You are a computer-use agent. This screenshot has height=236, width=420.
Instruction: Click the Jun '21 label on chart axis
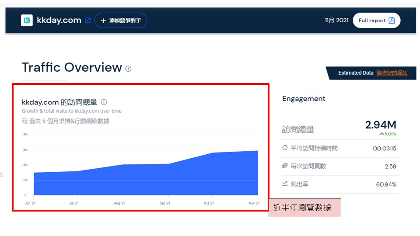tap(30, 203)
